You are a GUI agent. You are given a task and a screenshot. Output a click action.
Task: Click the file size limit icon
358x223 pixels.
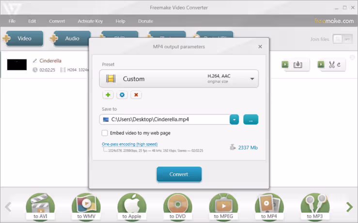pos(233,148)
